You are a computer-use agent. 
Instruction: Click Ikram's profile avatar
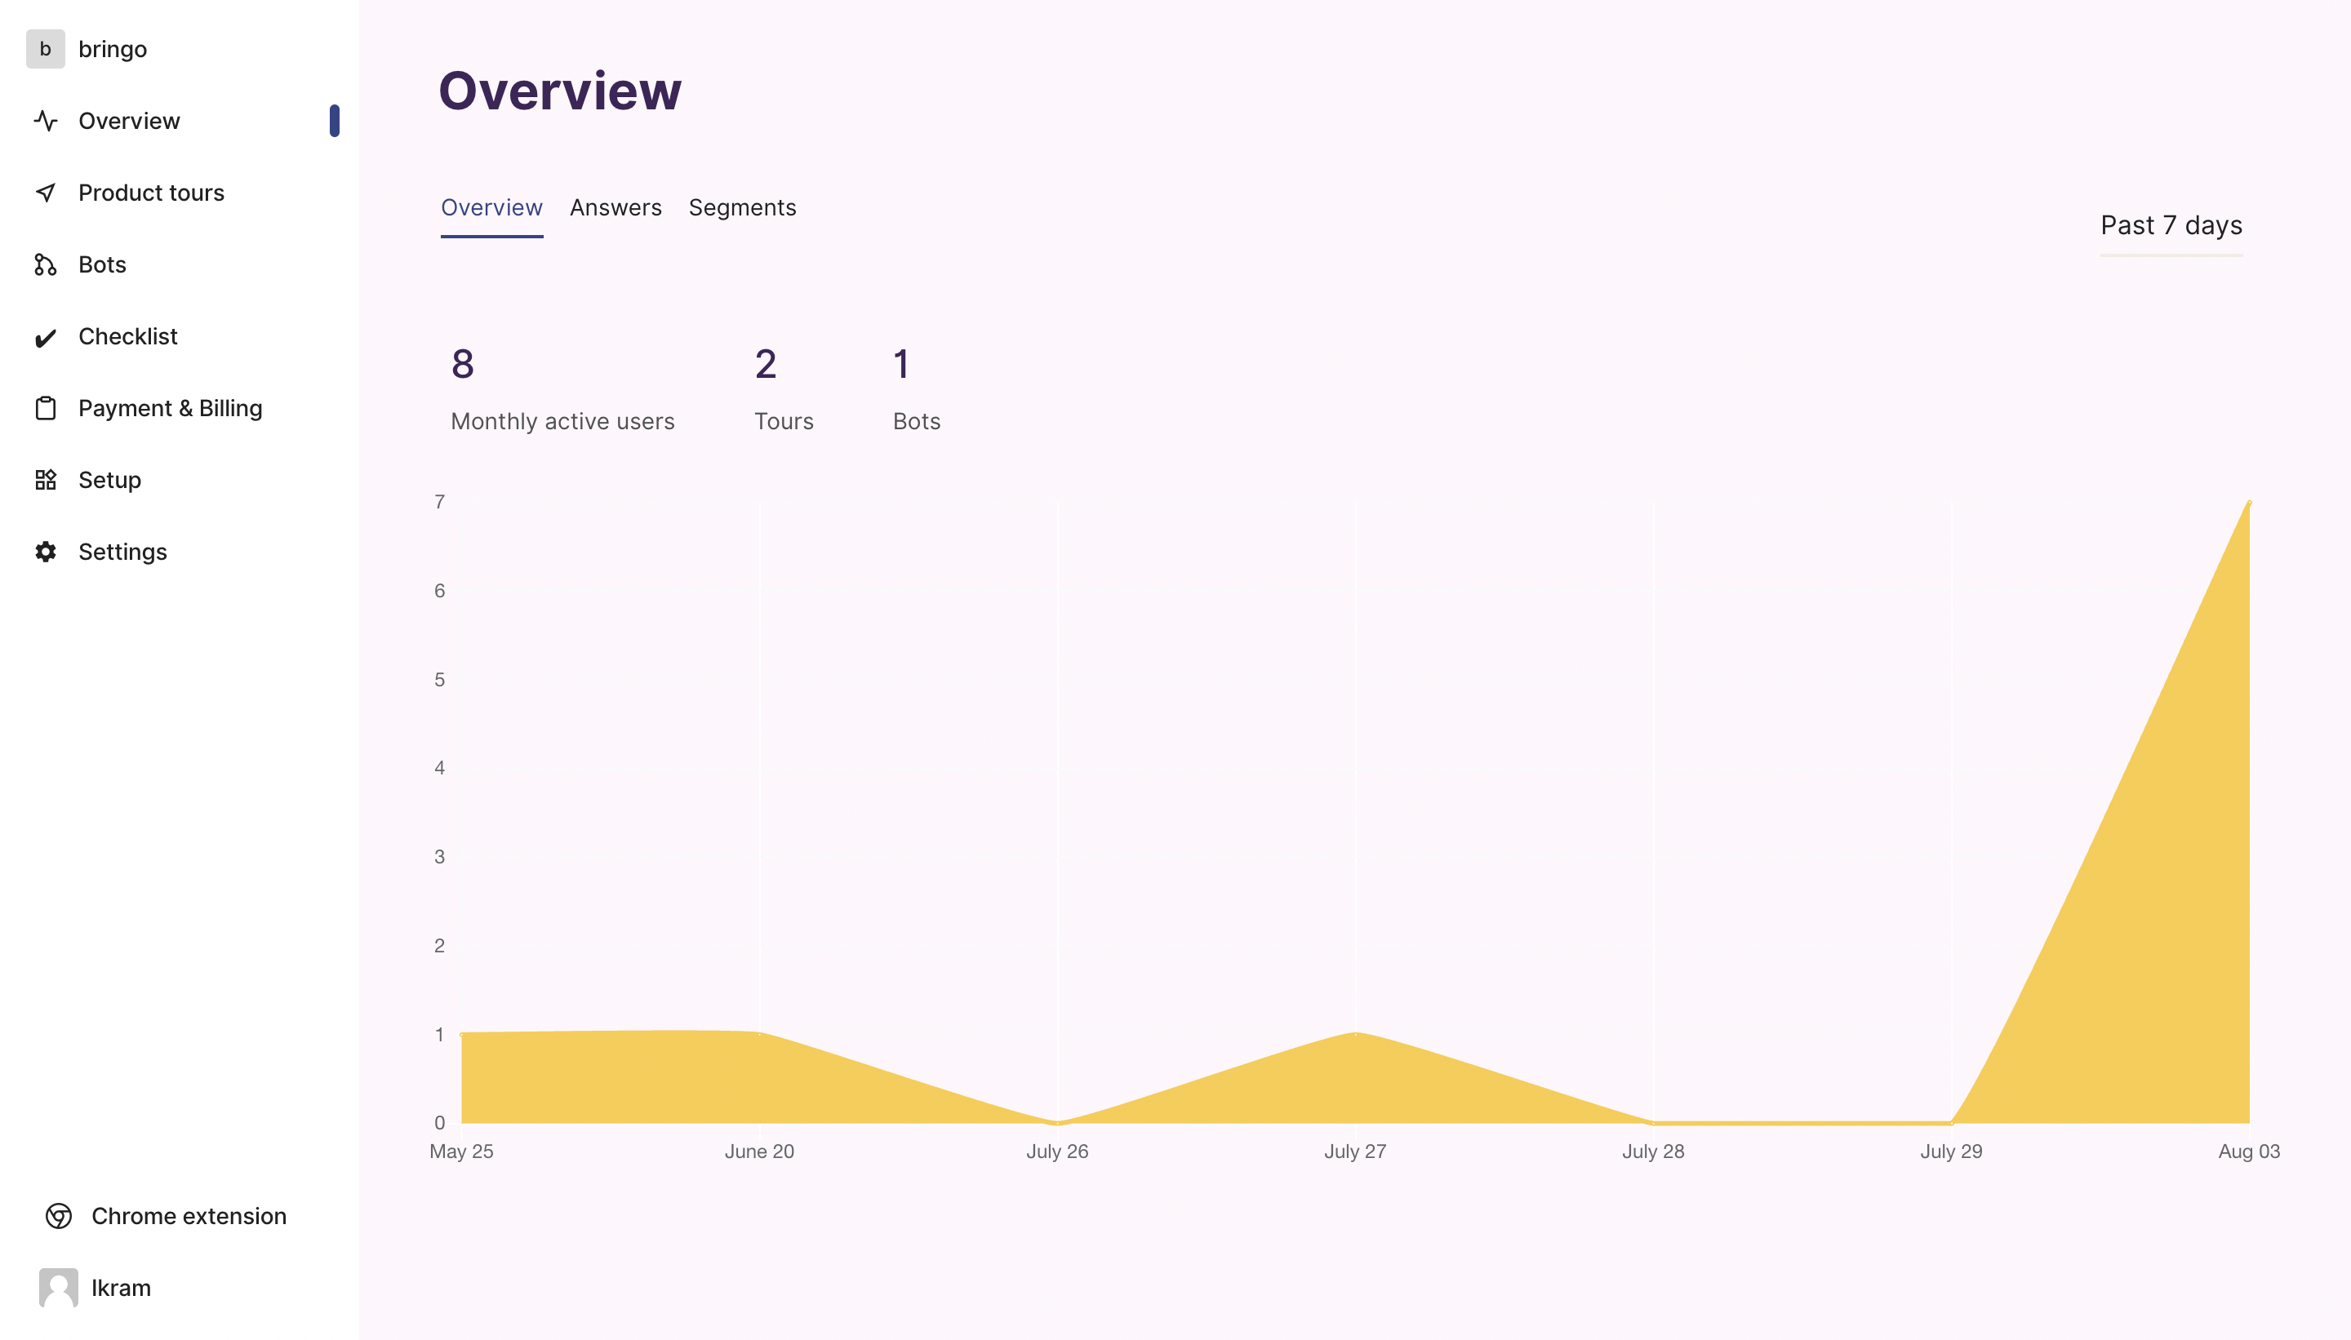pos(59,1288)
